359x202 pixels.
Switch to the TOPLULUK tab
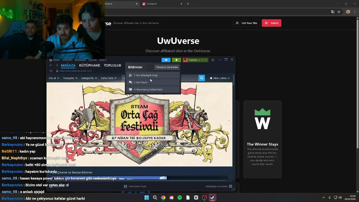(x=113, y=65)
